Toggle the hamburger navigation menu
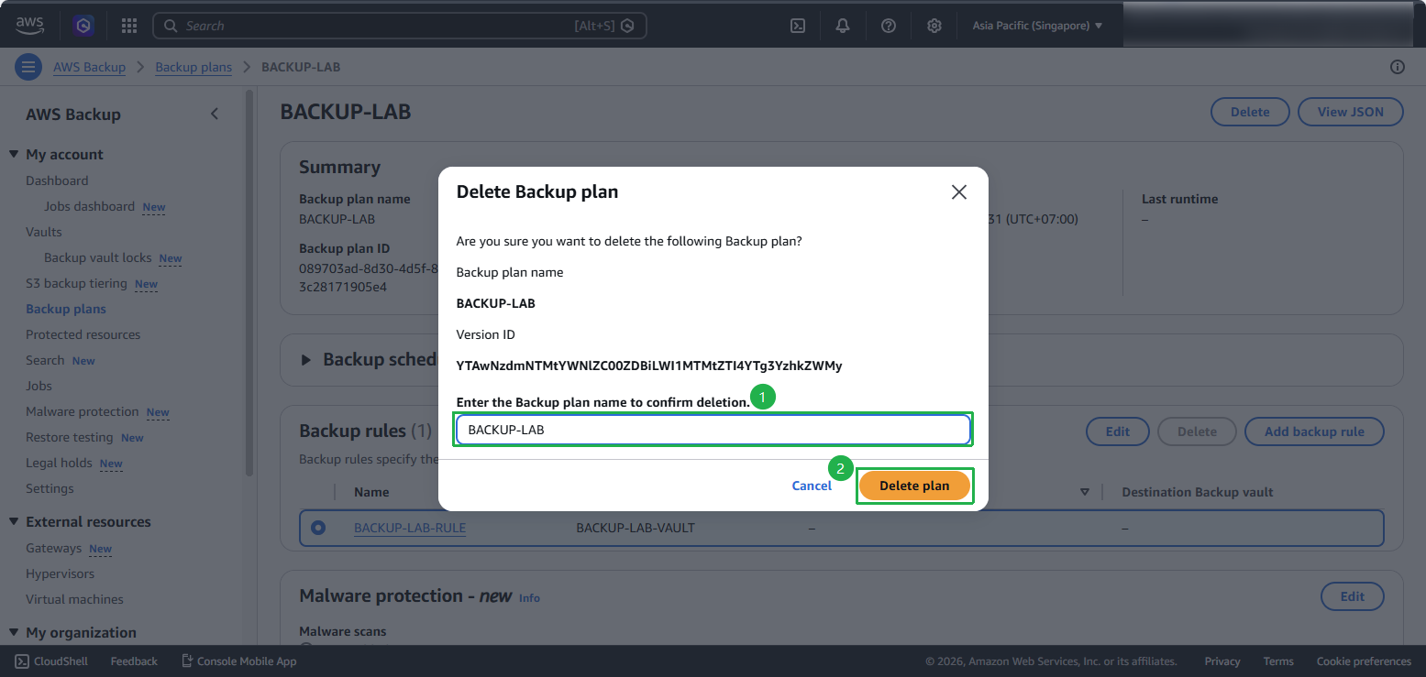Viewport: 1426px width, 677px height. 28,67
